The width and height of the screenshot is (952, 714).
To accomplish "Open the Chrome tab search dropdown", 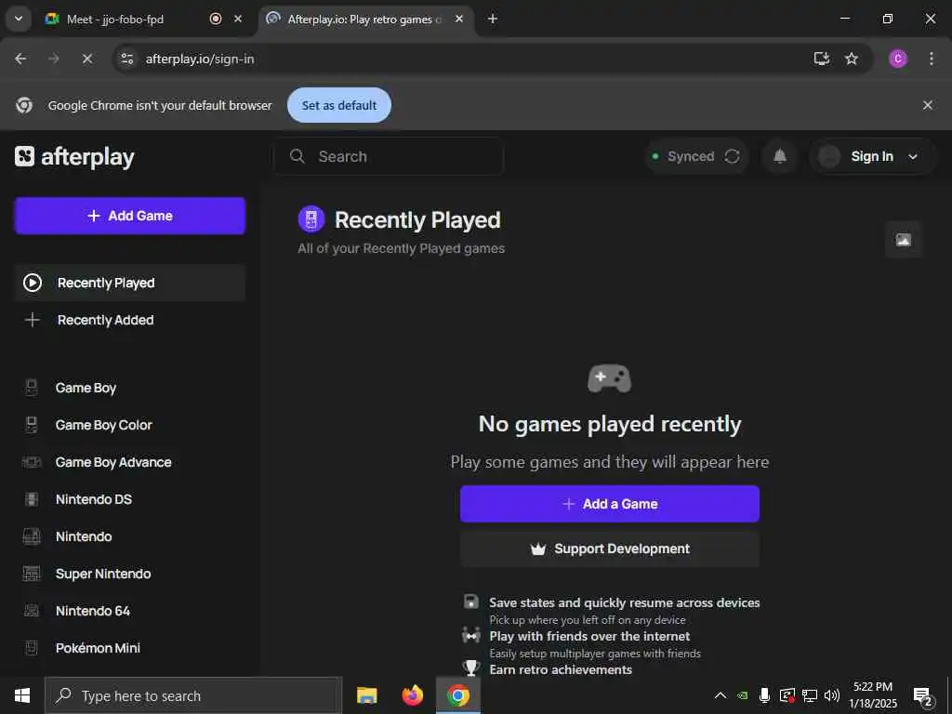I will [x=19, y=19].
